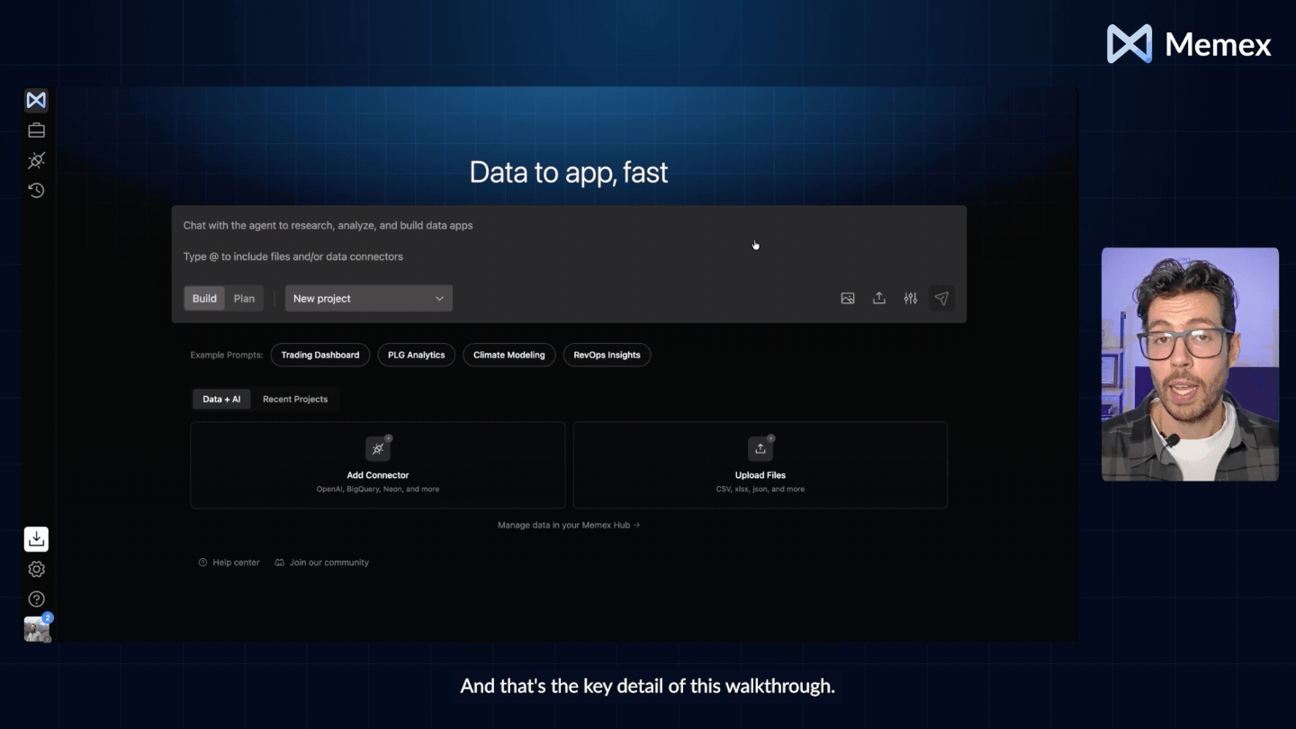Click the upload icon in the prompt box
The height and width of the screenshot is (729, 1296).
(879, 299)
